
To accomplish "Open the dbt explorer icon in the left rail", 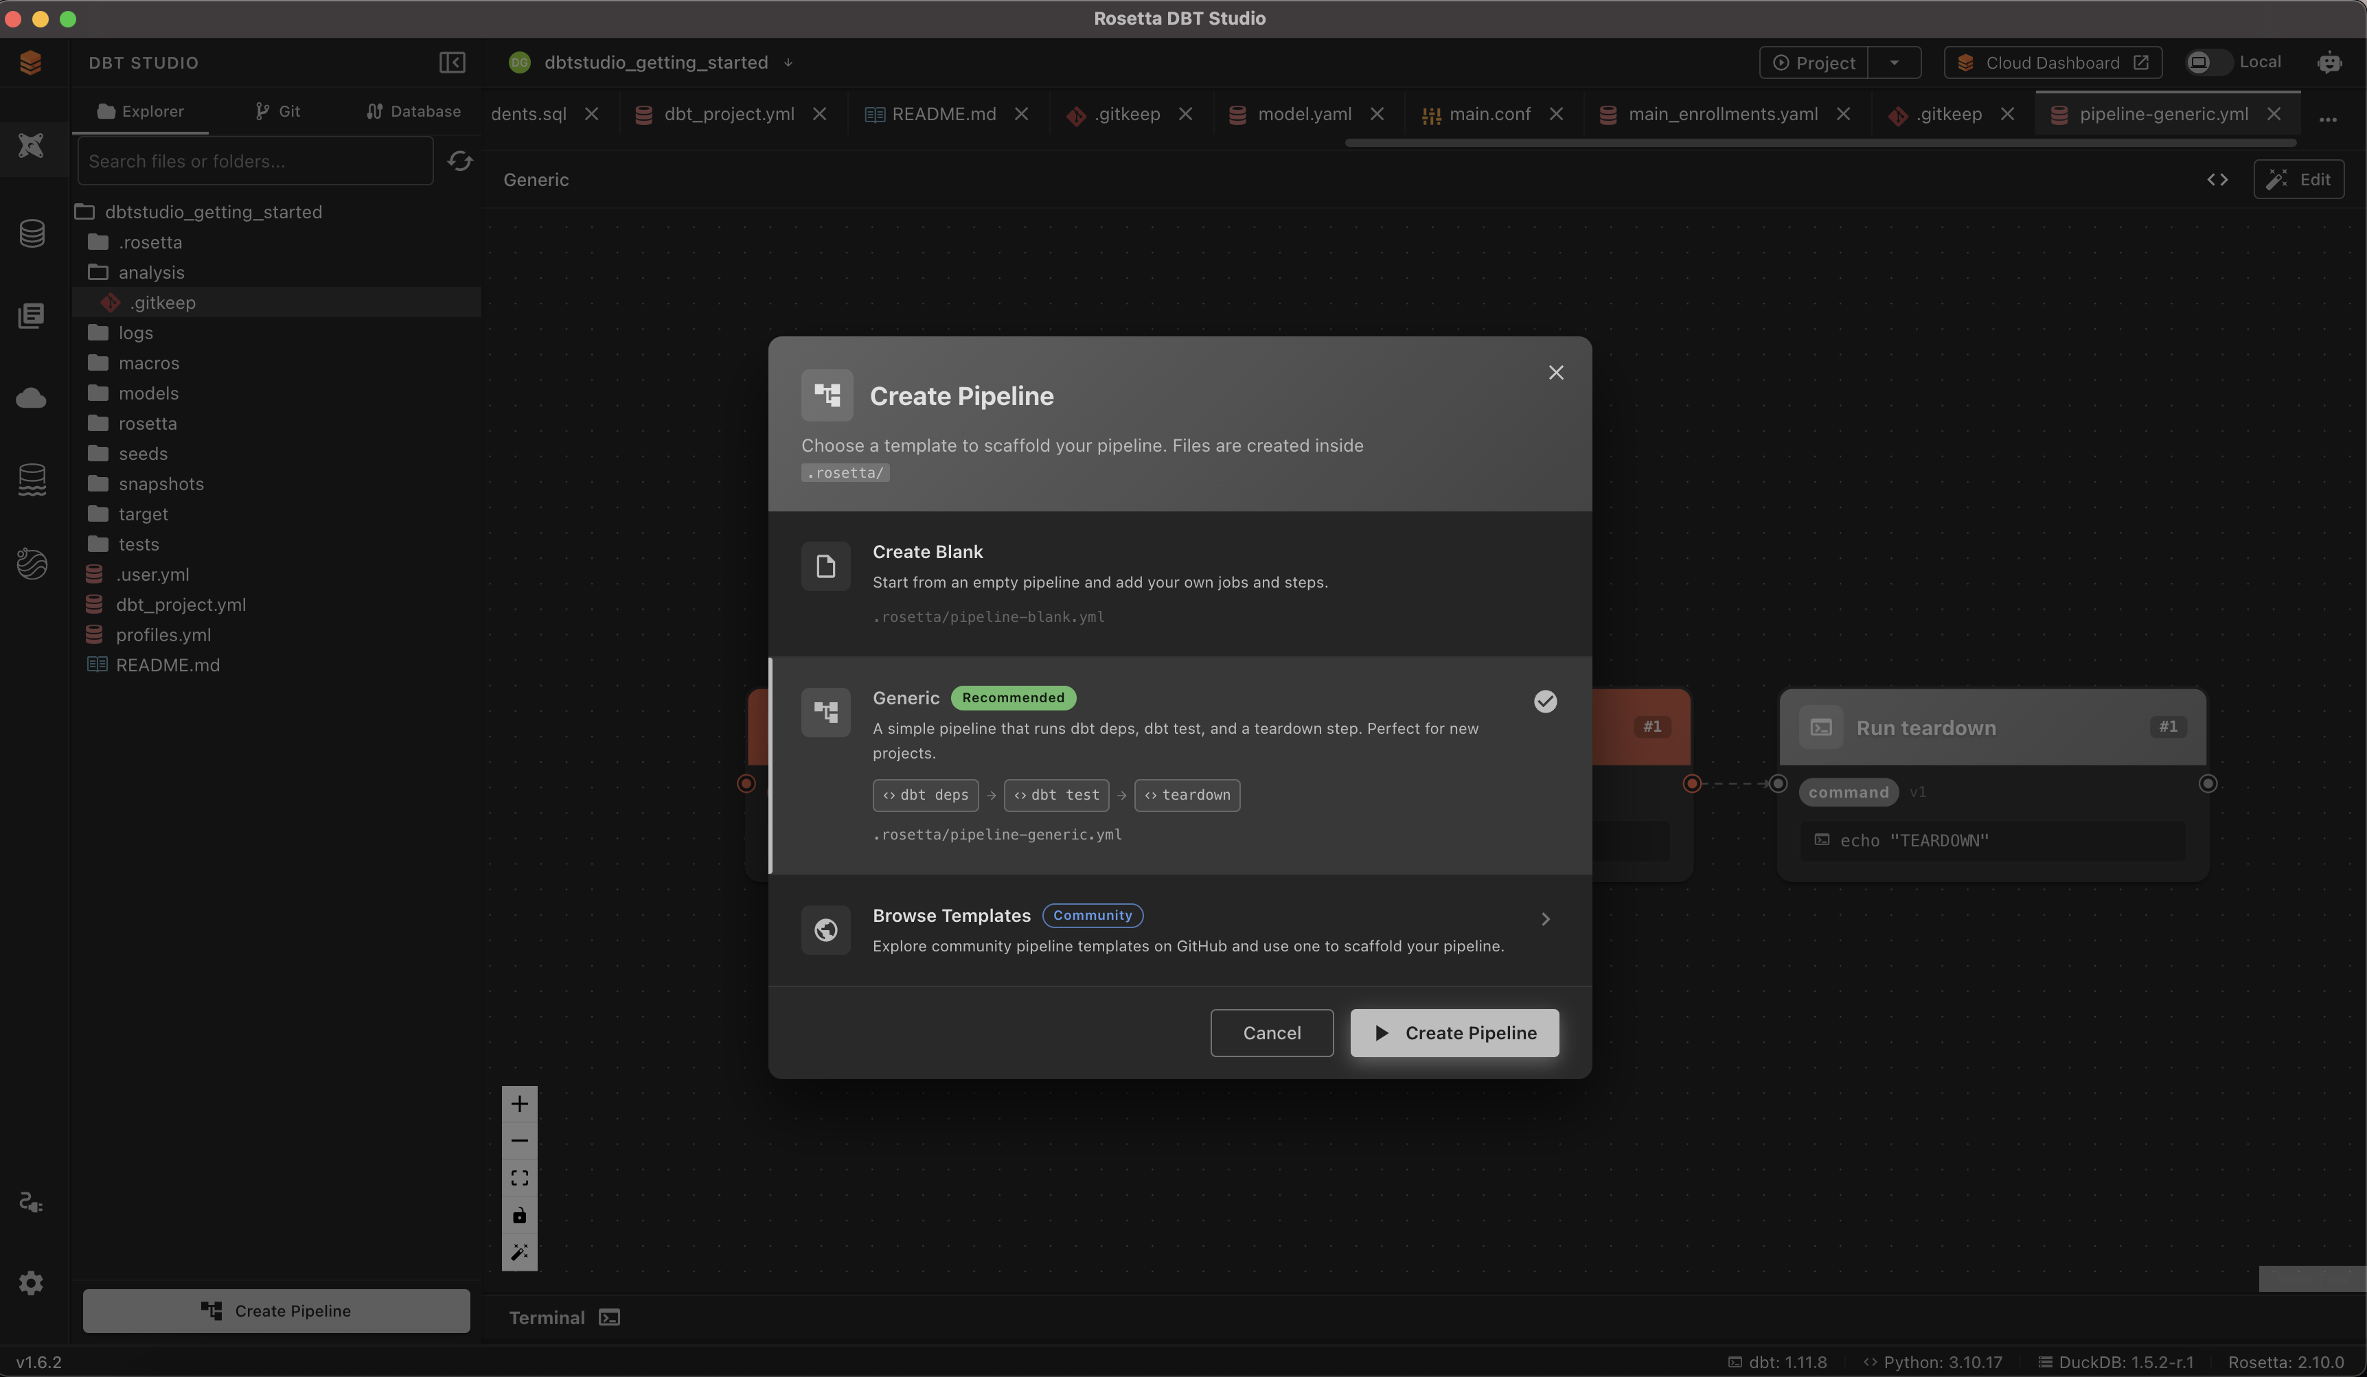I will (x=31, y=145).
